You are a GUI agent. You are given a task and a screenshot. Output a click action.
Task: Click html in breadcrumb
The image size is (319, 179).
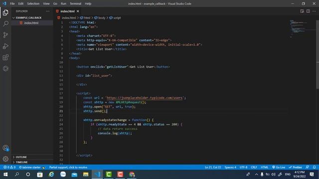(x=87, y=18)
